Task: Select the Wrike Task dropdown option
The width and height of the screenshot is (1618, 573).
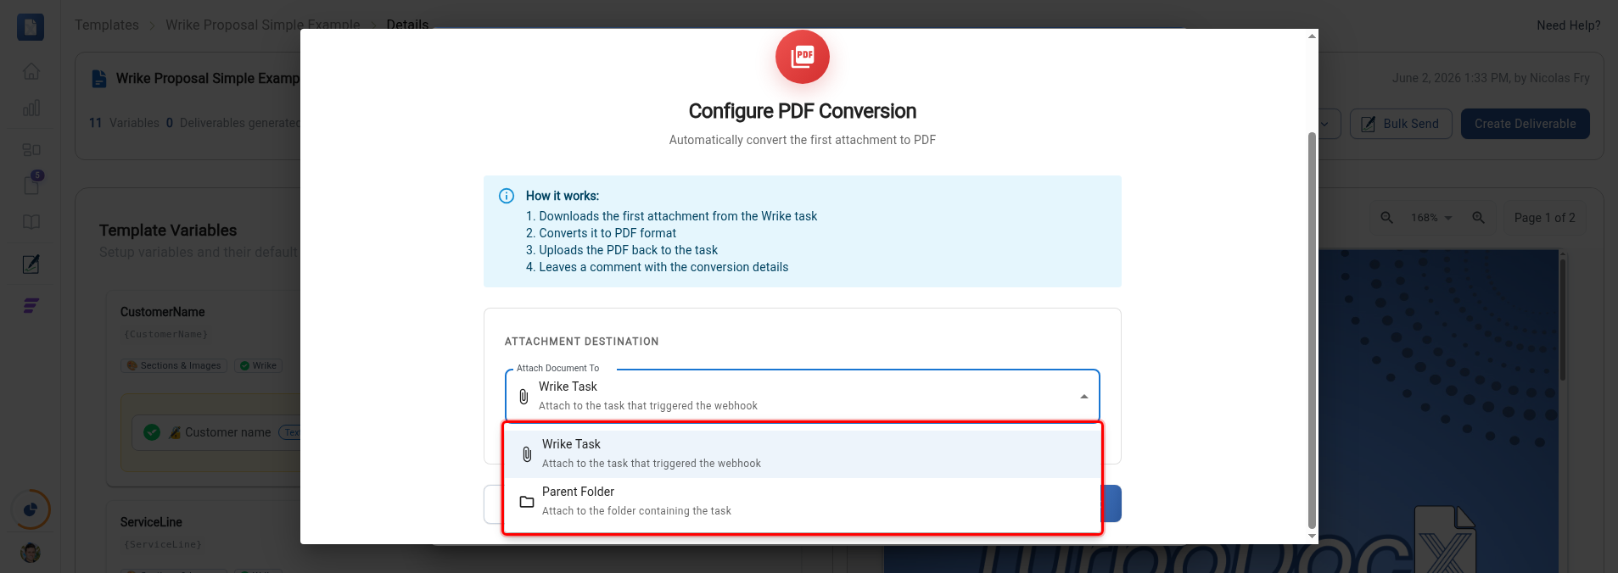Action: click(802, 453)
